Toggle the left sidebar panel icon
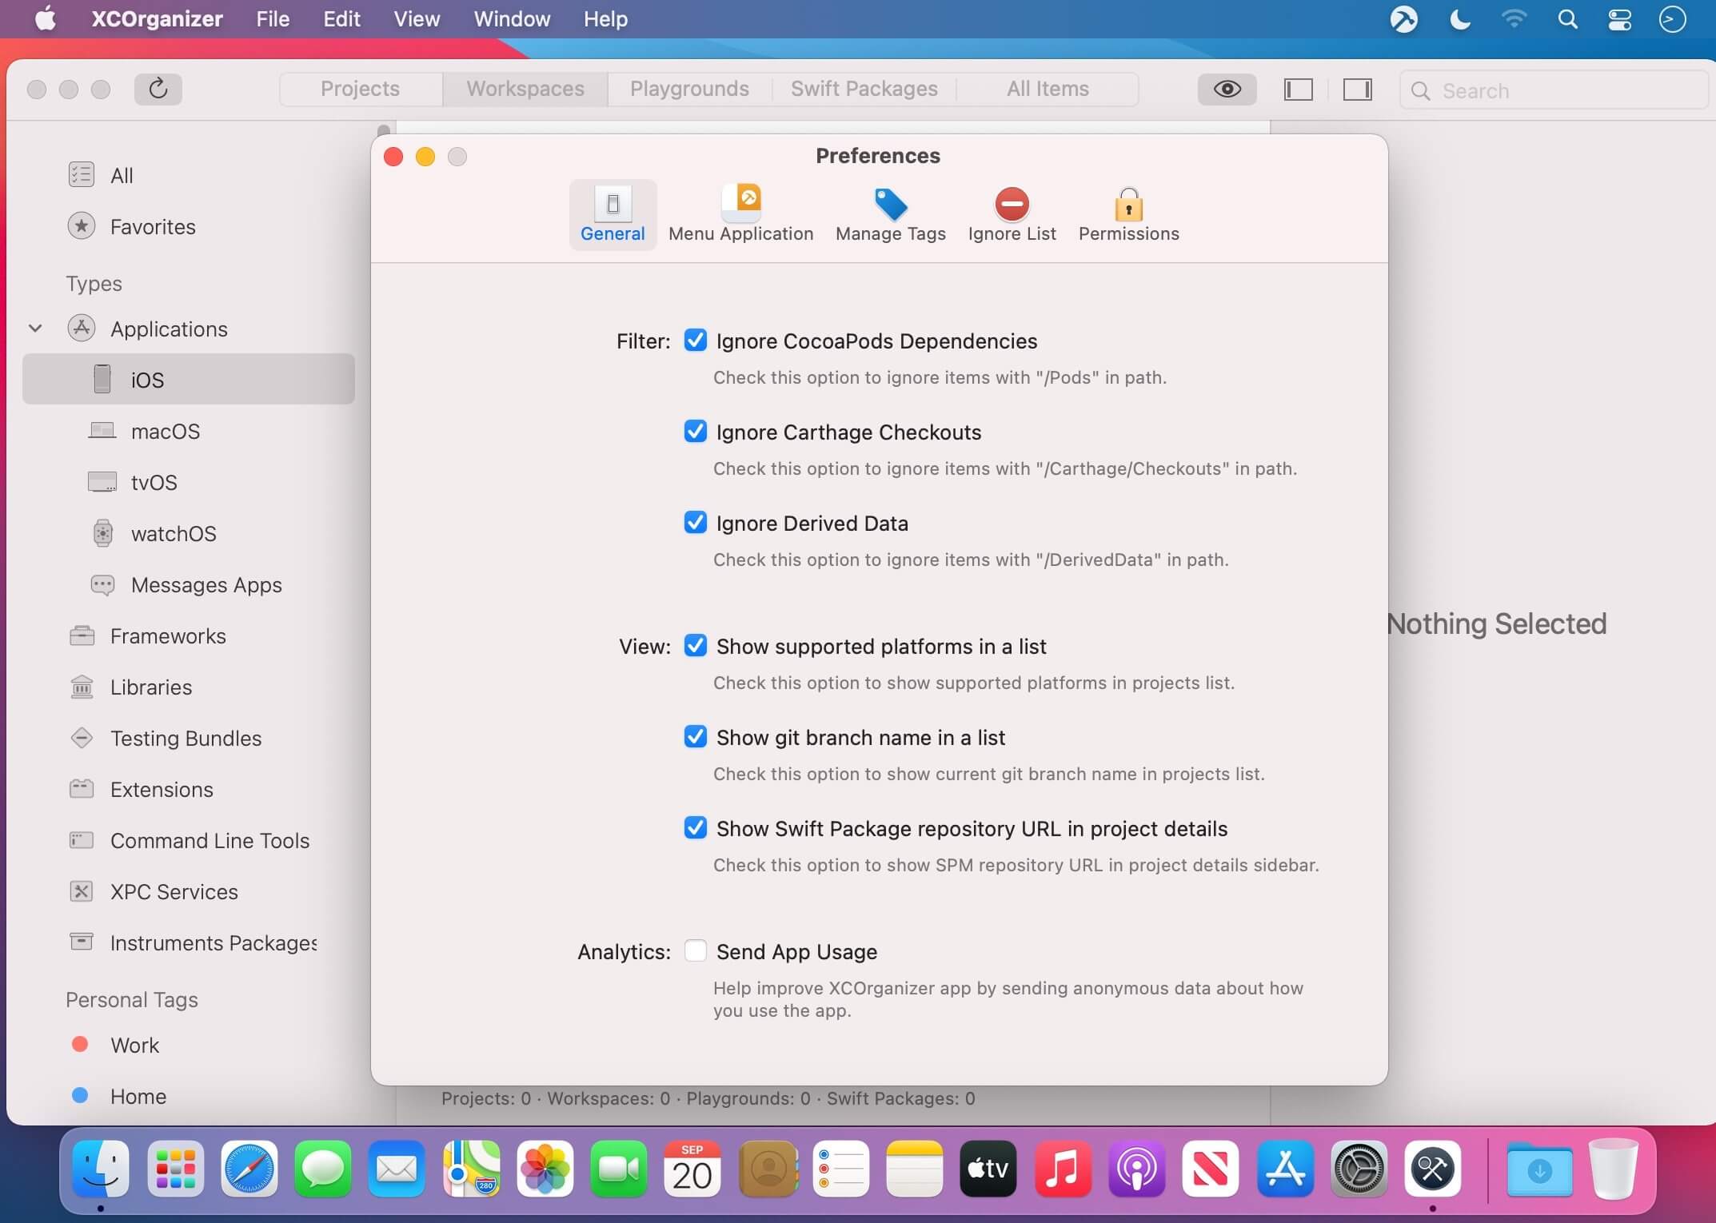 click(x=1298, y=90)
